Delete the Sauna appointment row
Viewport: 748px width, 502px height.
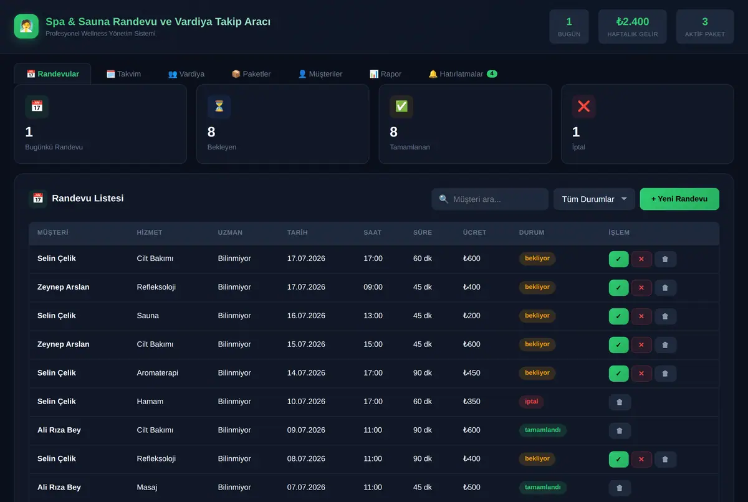coord(665,316)
